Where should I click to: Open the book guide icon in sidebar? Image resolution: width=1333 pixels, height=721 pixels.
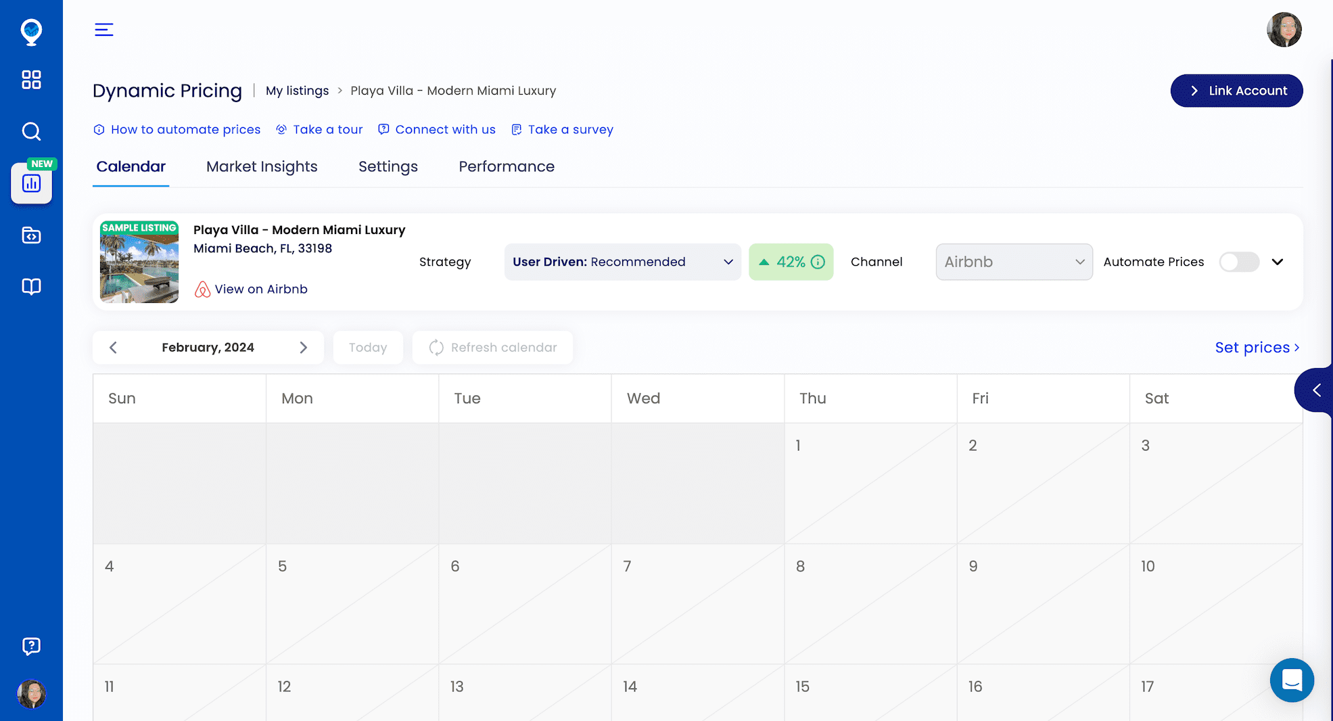[31, 287]
